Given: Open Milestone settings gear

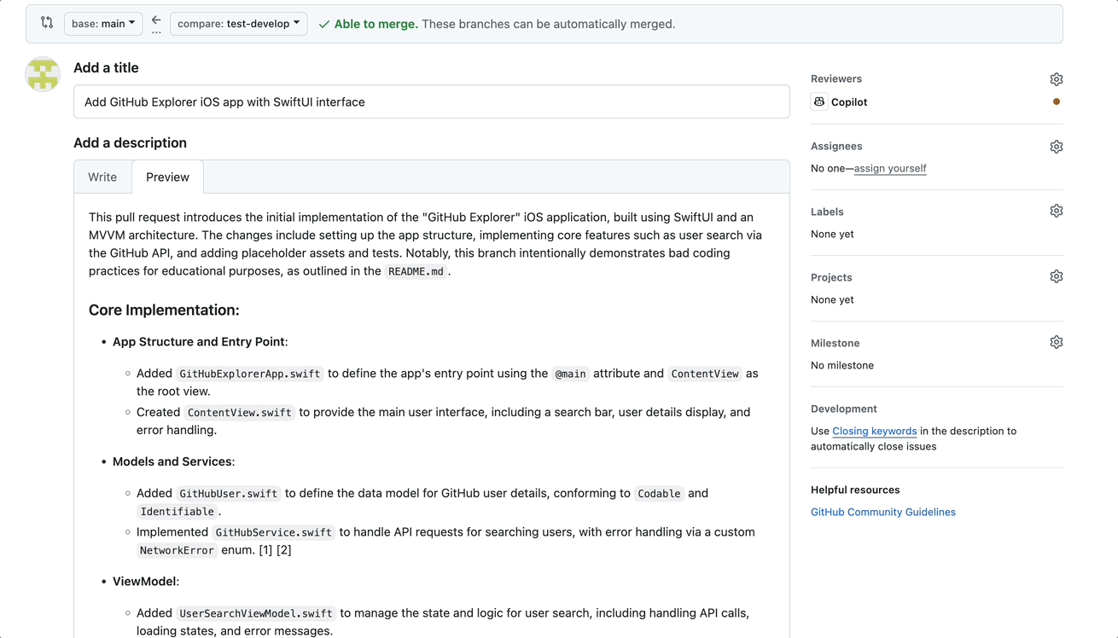Looking at the screenshot, I should pos(1056,342).
